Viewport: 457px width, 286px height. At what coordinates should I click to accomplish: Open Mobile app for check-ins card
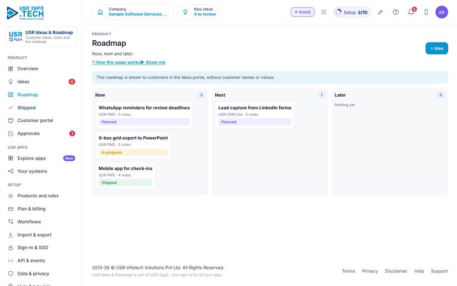pyautogui.click(x=125, y=175)
